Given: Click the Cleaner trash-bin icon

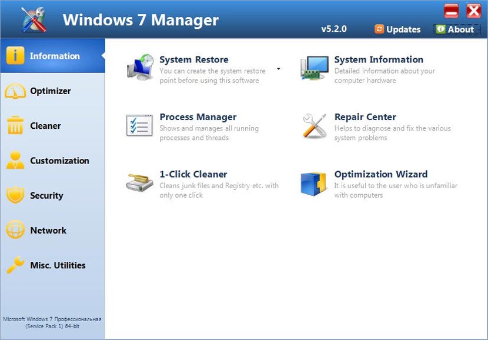Looking at the screenshot, I should (15, 126).
